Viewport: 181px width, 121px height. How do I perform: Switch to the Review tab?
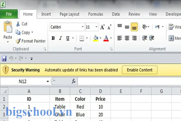pos(134,14)
